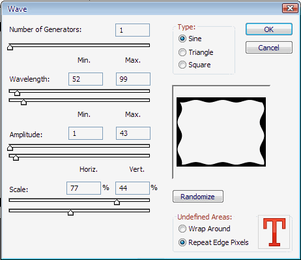Click the Vertical Scale field showing 44
301x260 pixels.
point(132,188)
